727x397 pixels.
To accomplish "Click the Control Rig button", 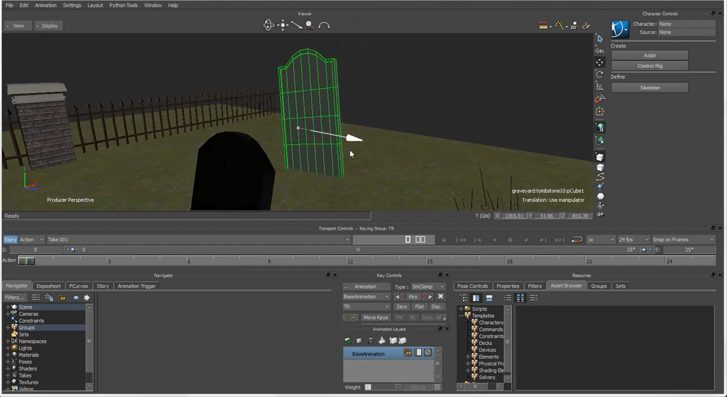I will click(x=650, y=66).
